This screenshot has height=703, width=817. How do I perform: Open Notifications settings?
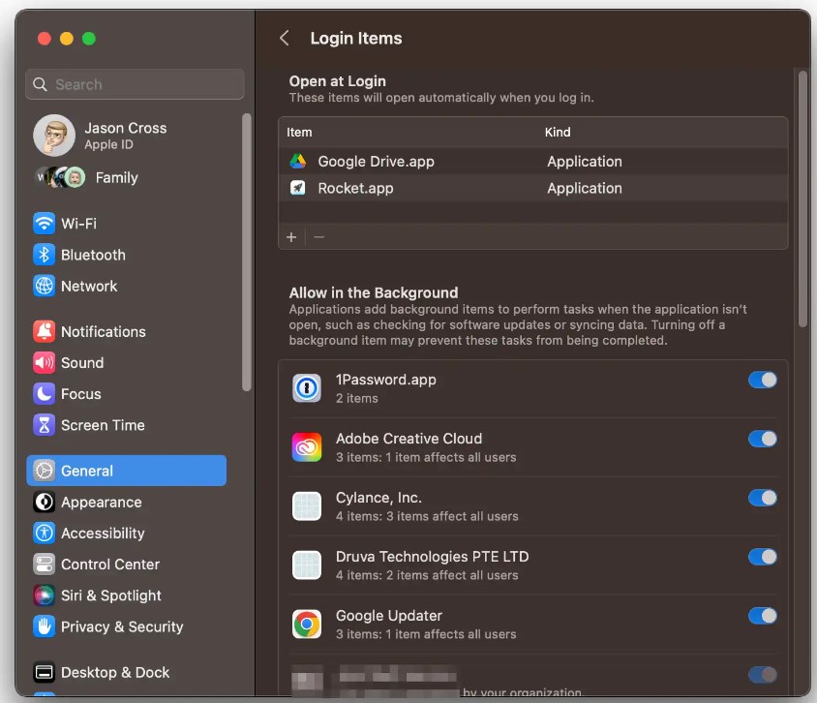point(127,331)
